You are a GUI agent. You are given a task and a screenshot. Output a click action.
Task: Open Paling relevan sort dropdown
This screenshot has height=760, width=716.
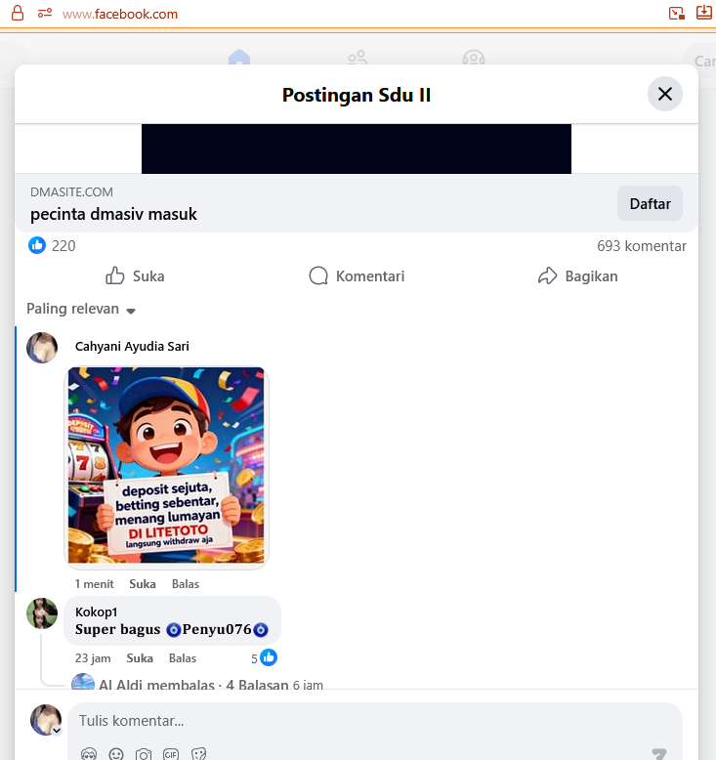point(81,309)
